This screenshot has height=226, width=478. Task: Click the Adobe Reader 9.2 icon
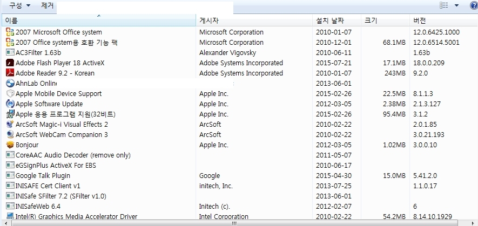pyautogui.click(x=10, y=73)
